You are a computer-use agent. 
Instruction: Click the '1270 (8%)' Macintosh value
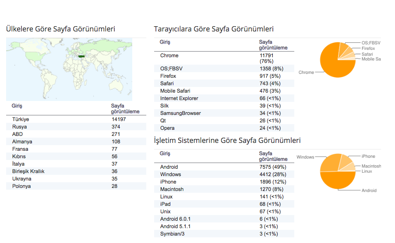coord(272,189)
